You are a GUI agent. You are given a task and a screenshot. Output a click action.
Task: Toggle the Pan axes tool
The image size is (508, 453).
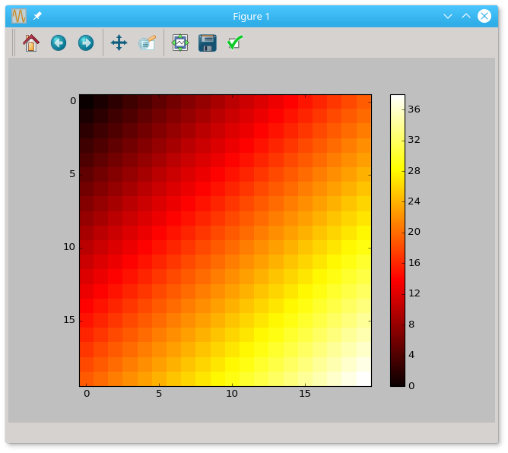119,43
